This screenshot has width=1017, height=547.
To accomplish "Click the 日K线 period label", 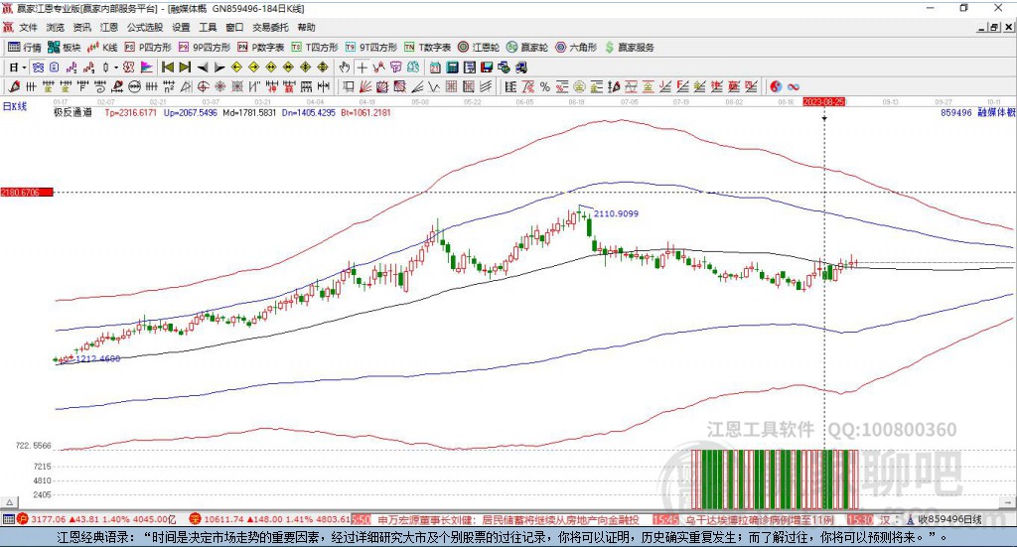I will click(15, 106).
